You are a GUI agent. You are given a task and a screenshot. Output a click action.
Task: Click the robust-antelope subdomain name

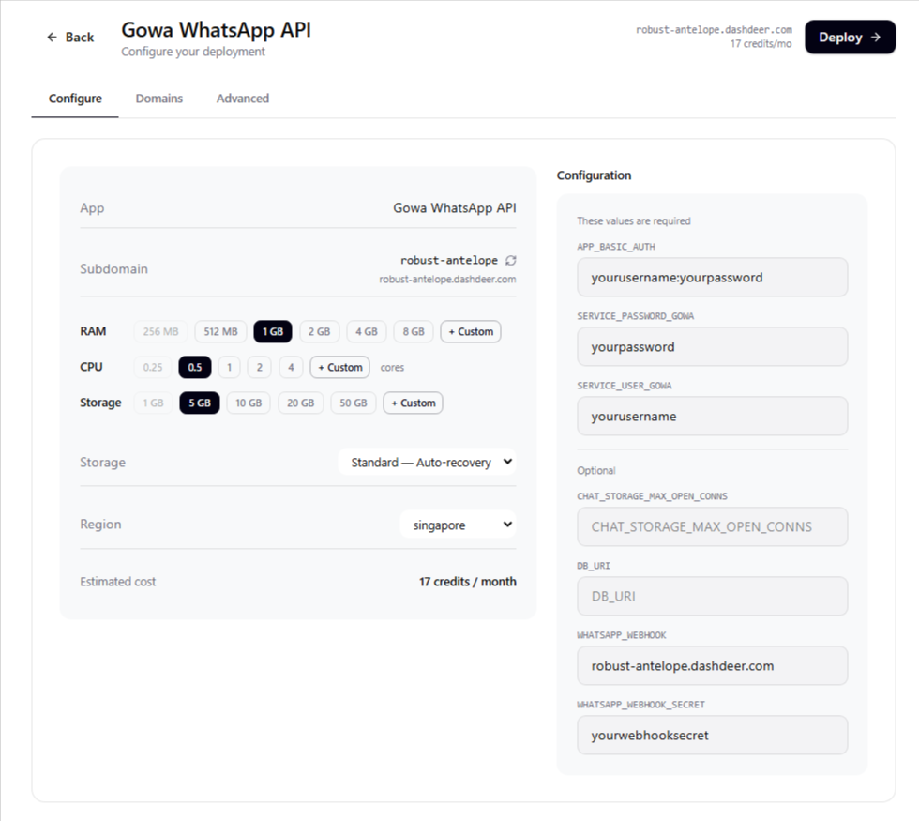click(449, 260)
